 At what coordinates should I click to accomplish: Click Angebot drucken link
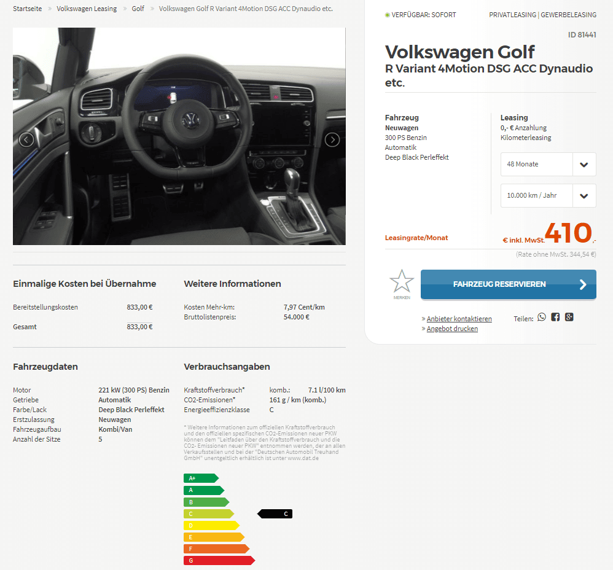tap(452, 329)
